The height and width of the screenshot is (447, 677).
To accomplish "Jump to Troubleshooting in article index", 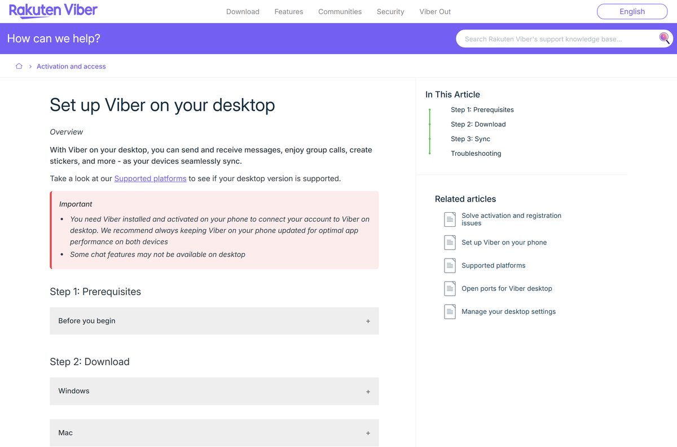I will 476,154.
